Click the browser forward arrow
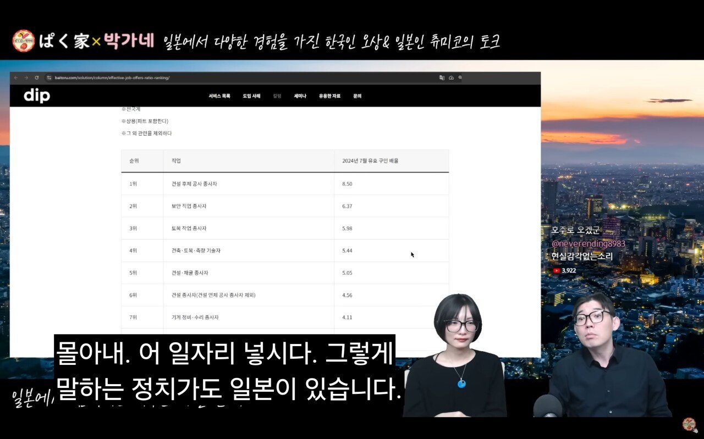The height and width of the screenshot is (439, 704). coord(26,77)
